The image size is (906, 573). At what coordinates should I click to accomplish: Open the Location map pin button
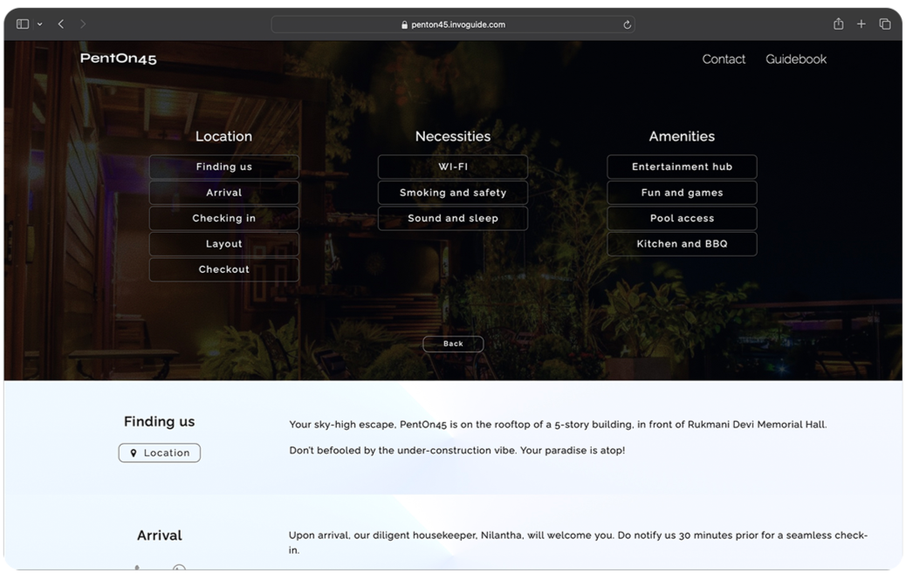coord(160,453)
